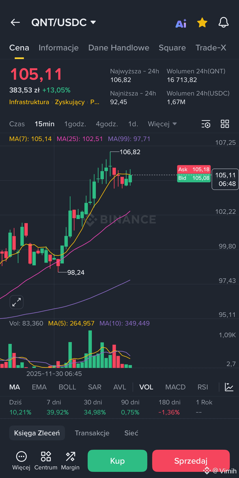The image size is (239, 478).
Task: Toggle the RSI indicator
Action: 203,387
